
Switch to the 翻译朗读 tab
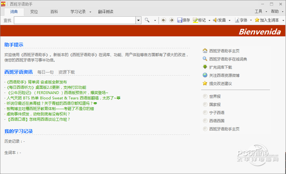[105, 12]
